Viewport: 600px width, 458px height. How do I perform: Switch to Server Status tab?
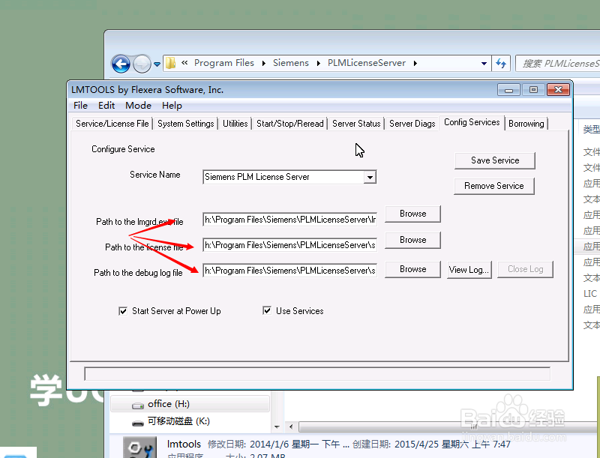[x=356, y=124]
